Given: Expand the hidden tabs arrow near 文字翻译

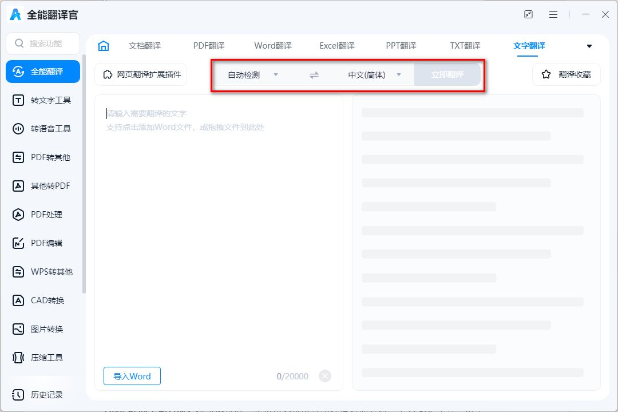Looking at the screenshot, I should 589,46.
